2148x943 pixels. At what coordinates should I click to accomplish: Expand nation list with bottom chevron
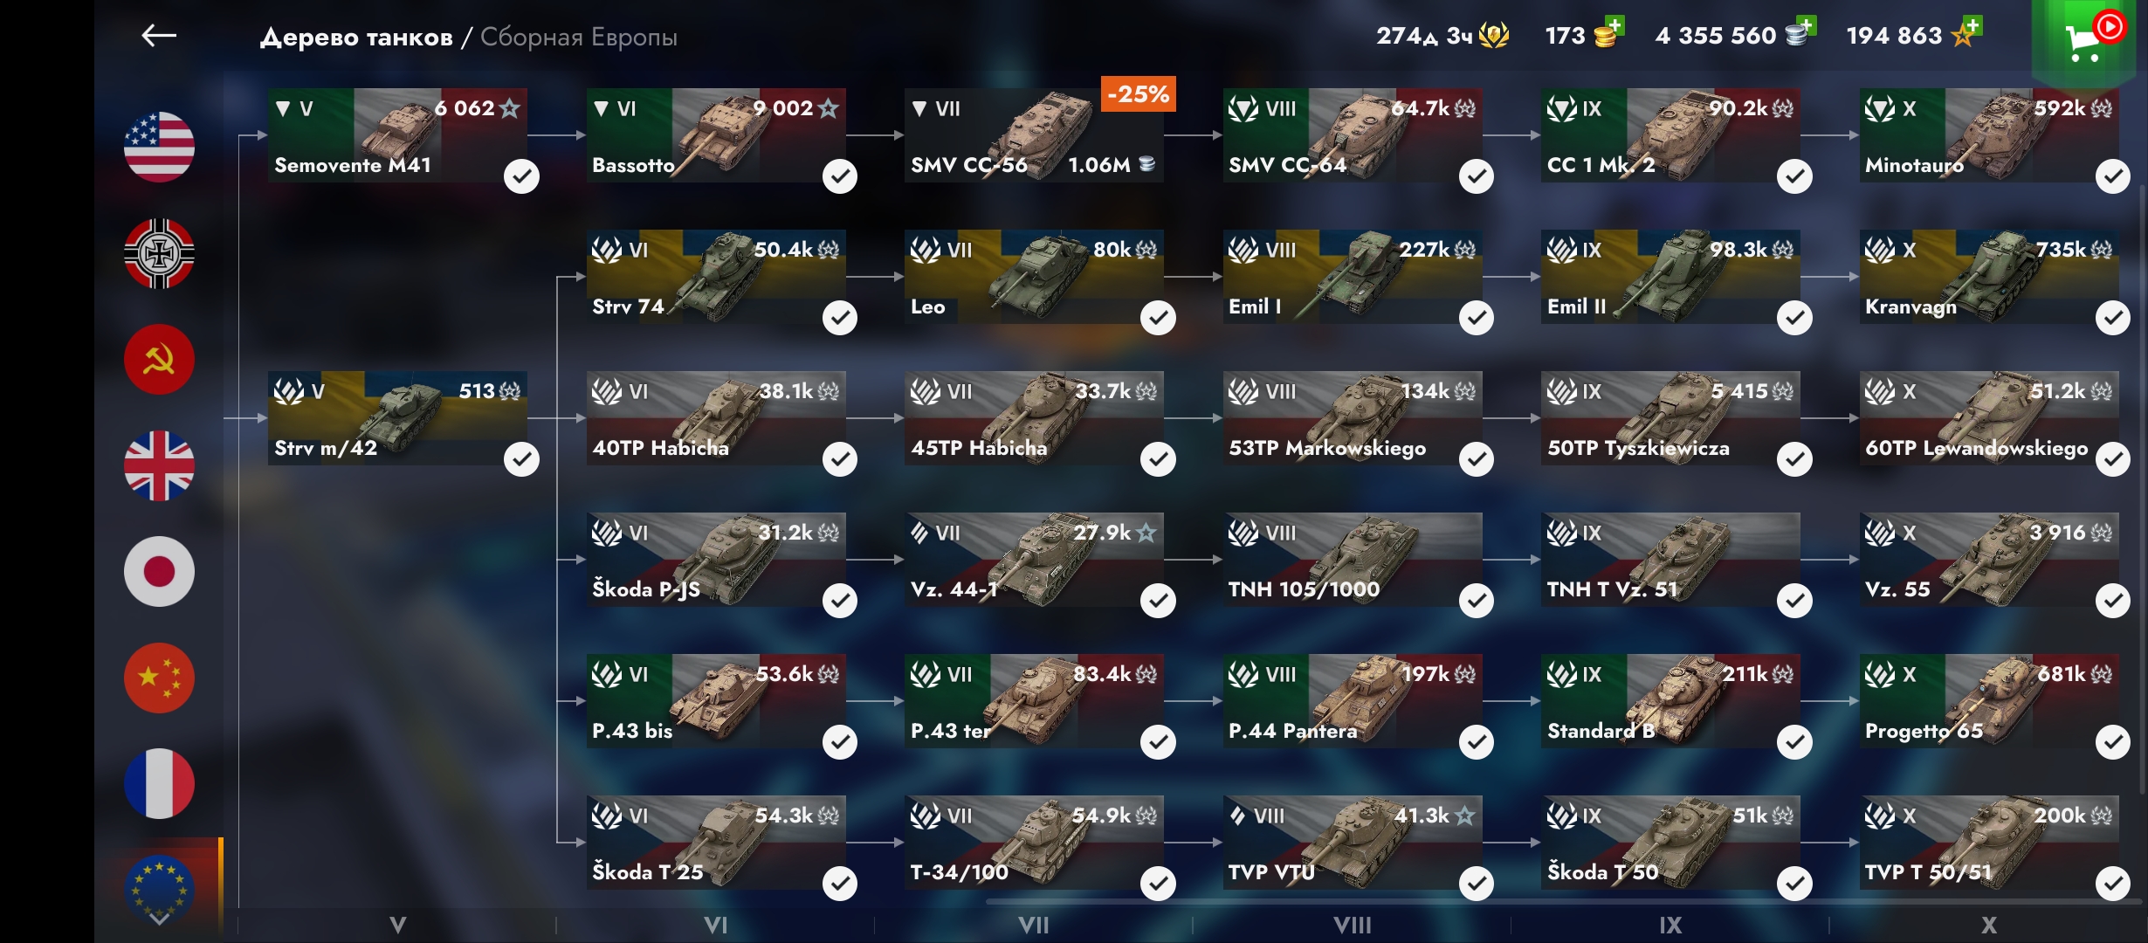click(159, 919)
